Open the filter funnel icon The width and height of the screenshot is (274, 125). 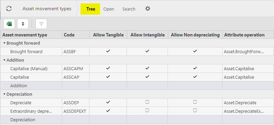coord(41,24)
